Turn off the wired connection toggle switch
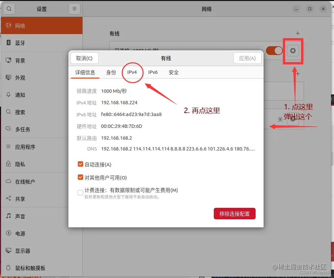Screen dimensions: 334x278 click(274, 51)
